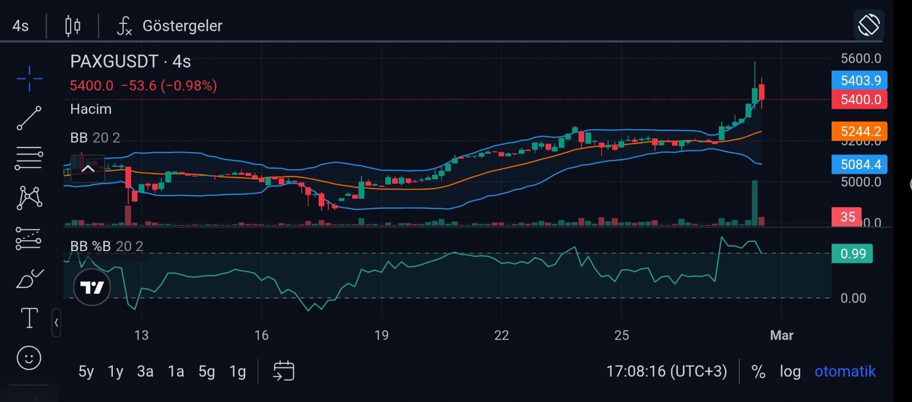
Task: Open the forecasting and measurement tools
Action: (29, 239)
